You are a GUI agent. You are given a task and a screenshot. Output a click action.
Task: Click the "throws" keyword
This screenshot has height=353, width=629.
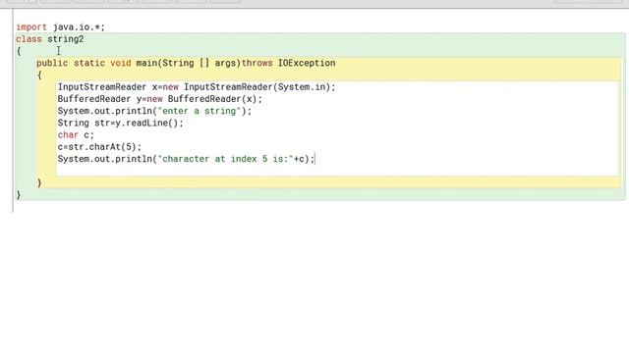click(x=257, y=63)
